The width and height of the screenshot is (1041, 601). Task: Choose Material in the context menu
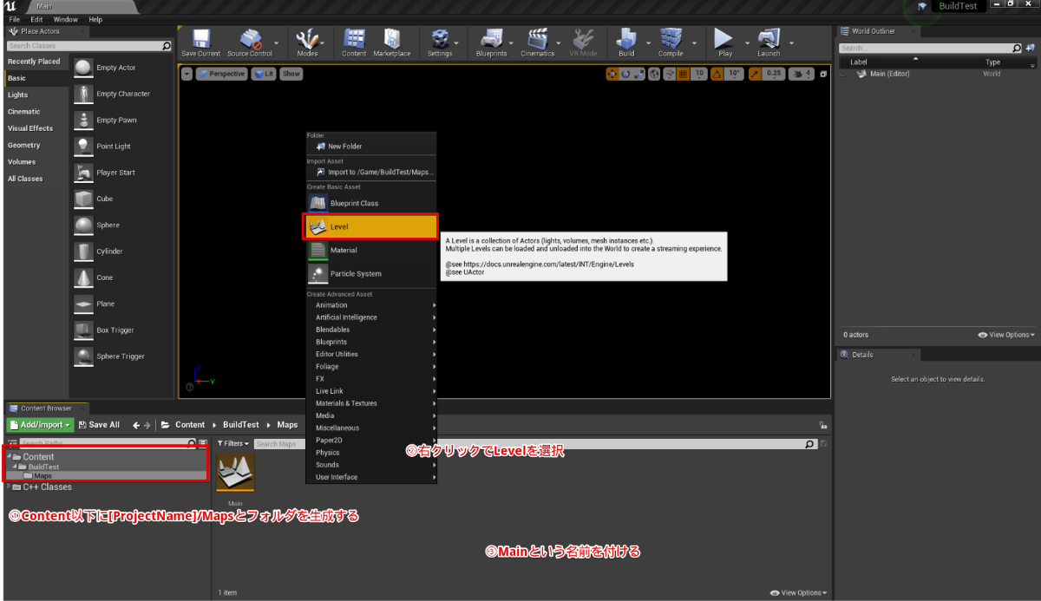point(370,250)
